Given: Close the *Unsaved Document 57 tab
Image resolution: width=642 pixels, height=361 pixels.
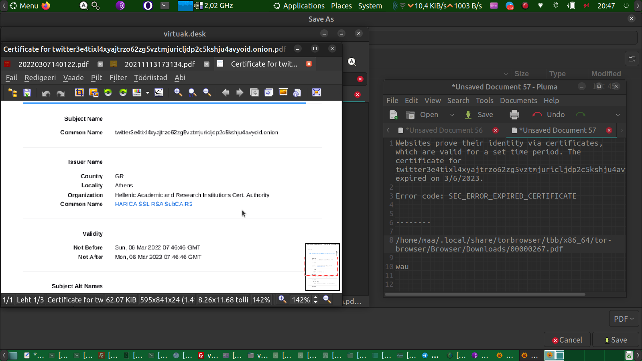Looking at the screenshot, I should (x=609, y=130).
